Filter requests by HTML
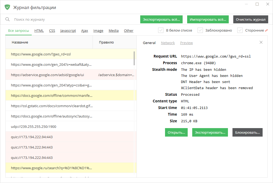Image resolution: width=273 pixels, height=183 pixels. click(x=39, y=31)
